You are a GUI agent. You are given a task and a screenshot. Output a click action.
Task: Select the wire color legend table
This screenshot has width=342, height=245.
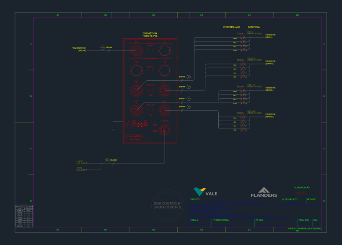pyautogui.click(x=24, y=216)
